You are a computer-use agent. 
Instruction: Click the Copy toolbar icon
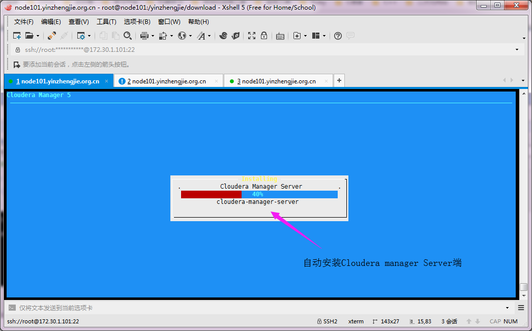[103, 36]
